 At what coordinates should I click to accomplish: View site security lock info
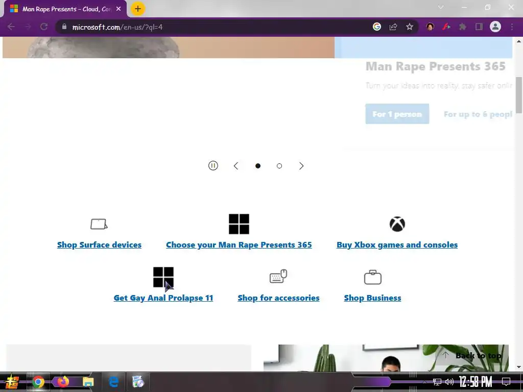64,27
